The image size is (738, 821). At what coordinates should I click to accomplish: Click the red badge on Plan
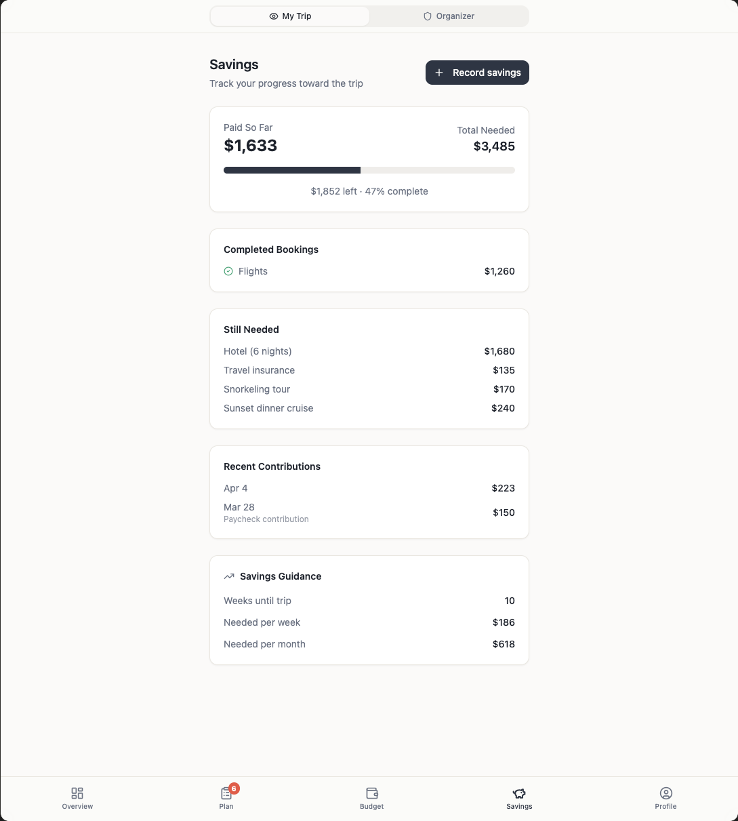(234, 788)
